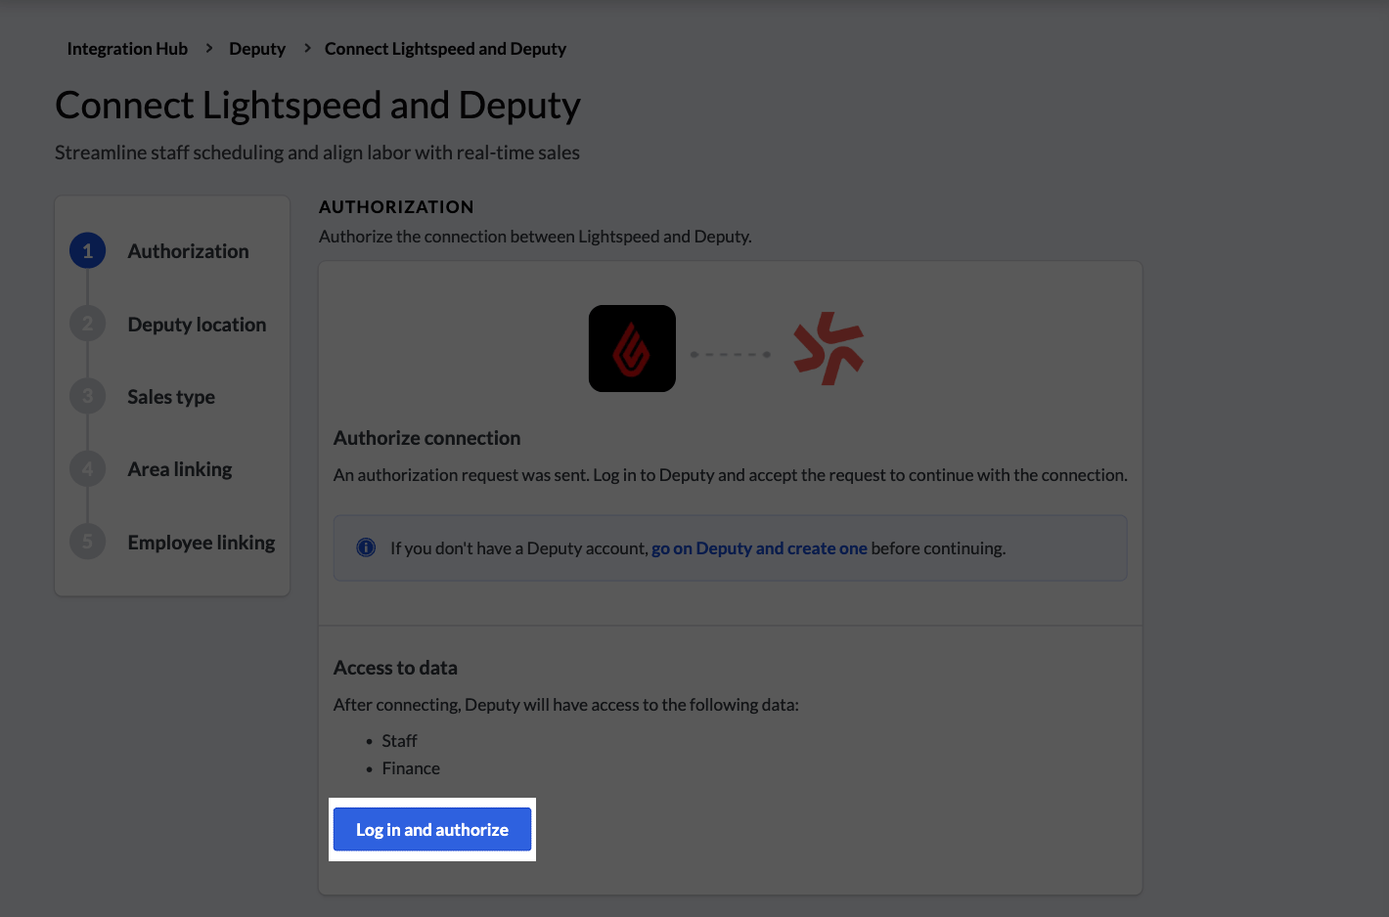Select step 2 Deputy location circle icon

click(87, 323)
